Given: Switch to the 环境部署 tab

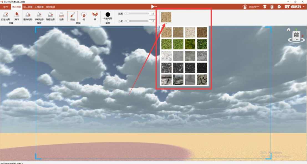Looking at the screenshot, I should pos(39,7).
